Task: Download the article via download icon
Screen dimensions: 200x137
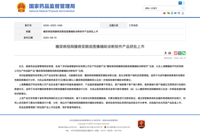Action: 165,53
